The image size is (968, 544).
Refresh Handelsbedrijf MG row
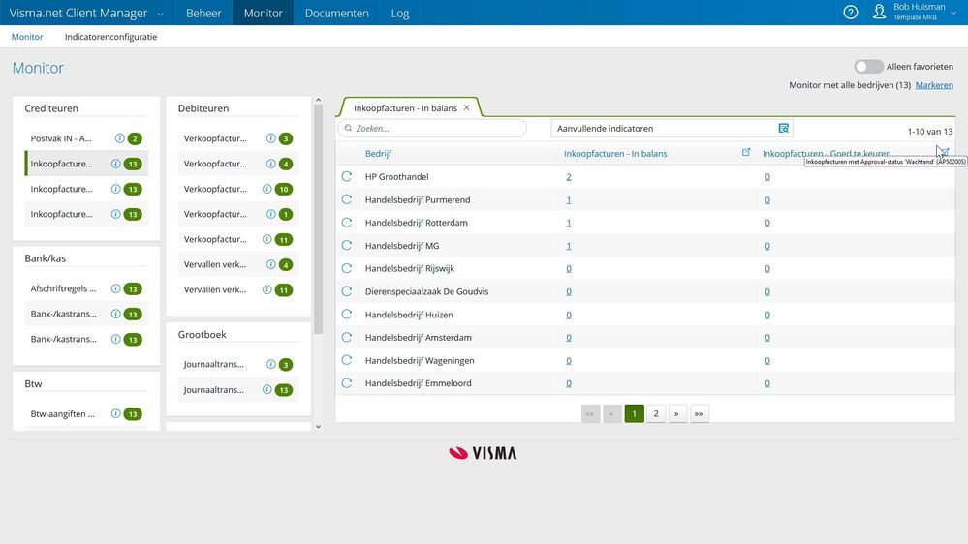pos(346,246)
